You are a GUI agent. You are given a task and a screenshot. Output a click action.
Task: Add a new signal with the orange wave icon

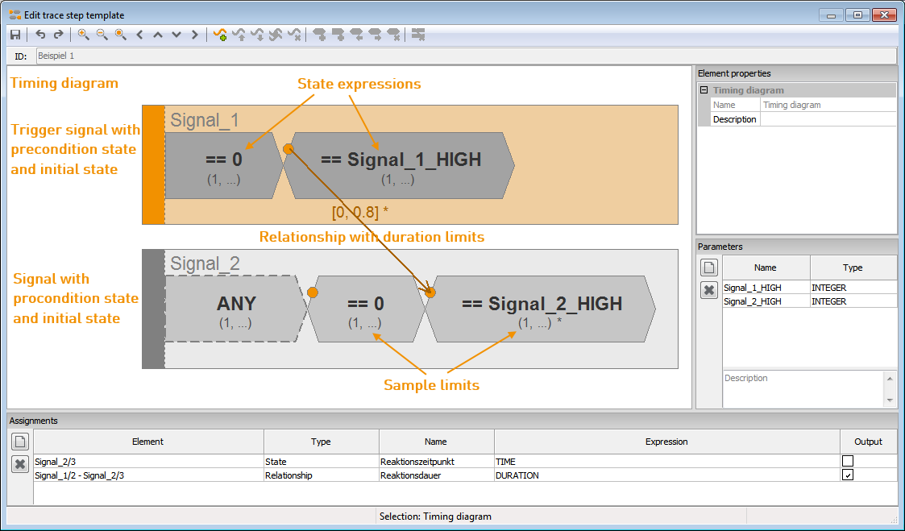[220, 35]
